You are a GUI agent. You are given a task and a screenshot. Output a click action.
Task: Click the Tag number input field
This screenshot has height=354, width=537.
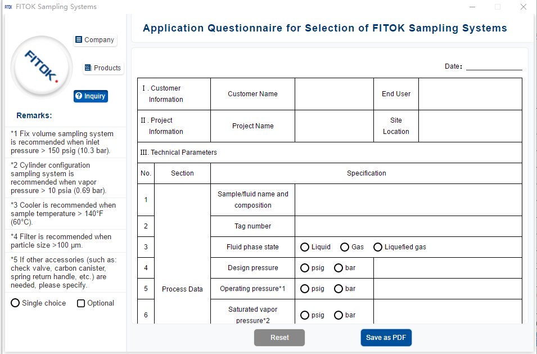408,226
